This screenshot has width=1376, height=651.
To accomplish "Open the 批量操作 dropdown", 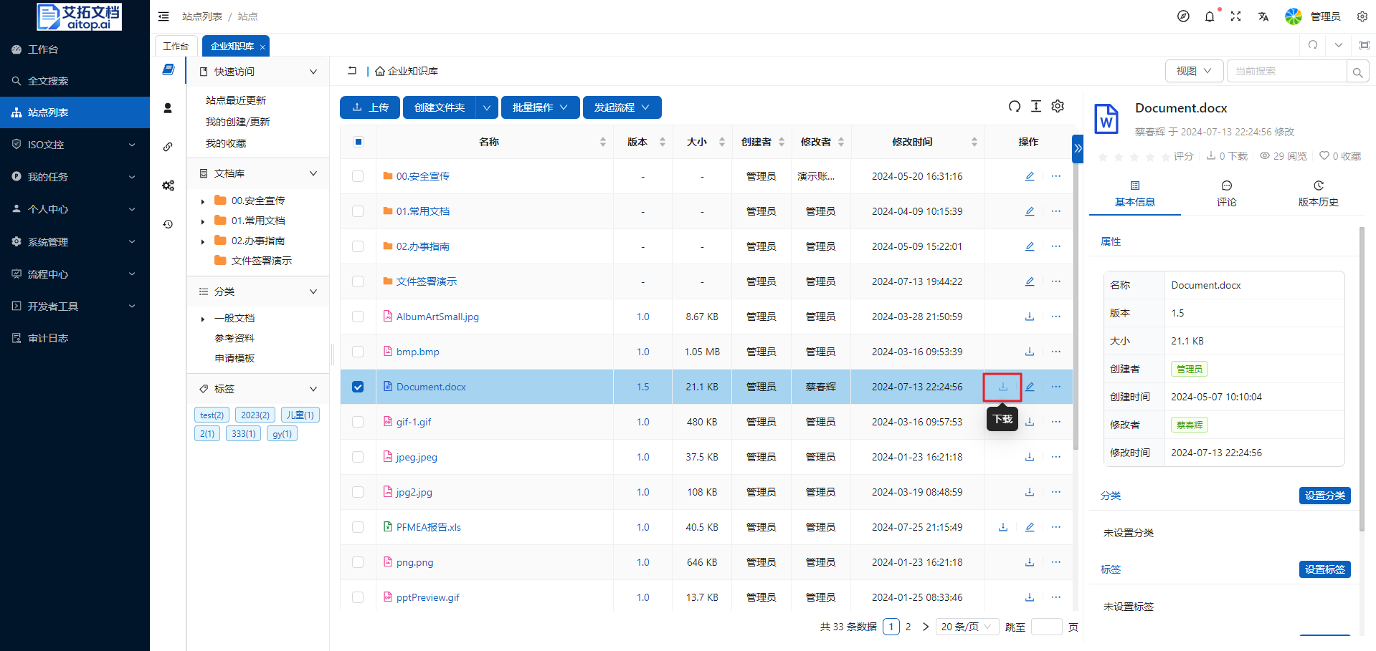I will (540, 107).
